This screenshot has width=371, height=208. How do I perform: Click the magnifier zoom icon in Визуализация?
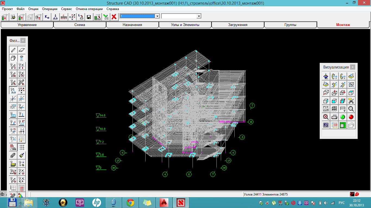(x=351, y=109)
